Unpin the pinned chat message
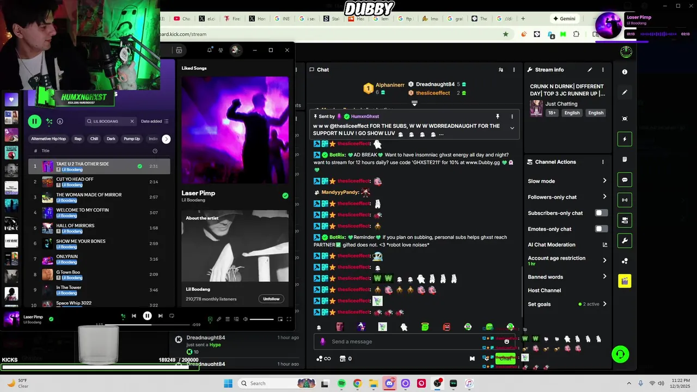Viewport: 697px width, 392px height. pyautogui.click(x=497, y=117)
